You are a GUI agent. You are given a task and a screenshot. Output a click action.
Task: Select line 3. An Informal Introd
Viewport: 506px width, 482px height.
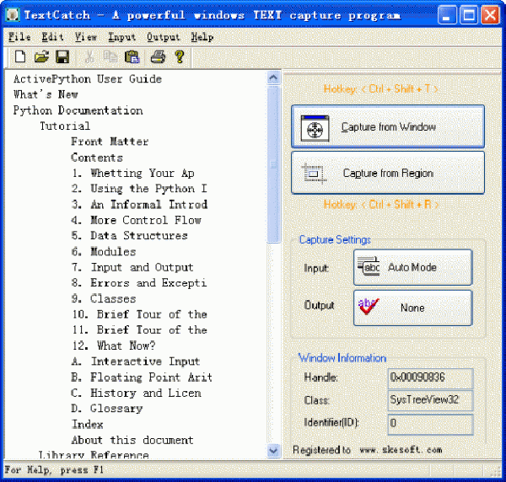(139, 205)
